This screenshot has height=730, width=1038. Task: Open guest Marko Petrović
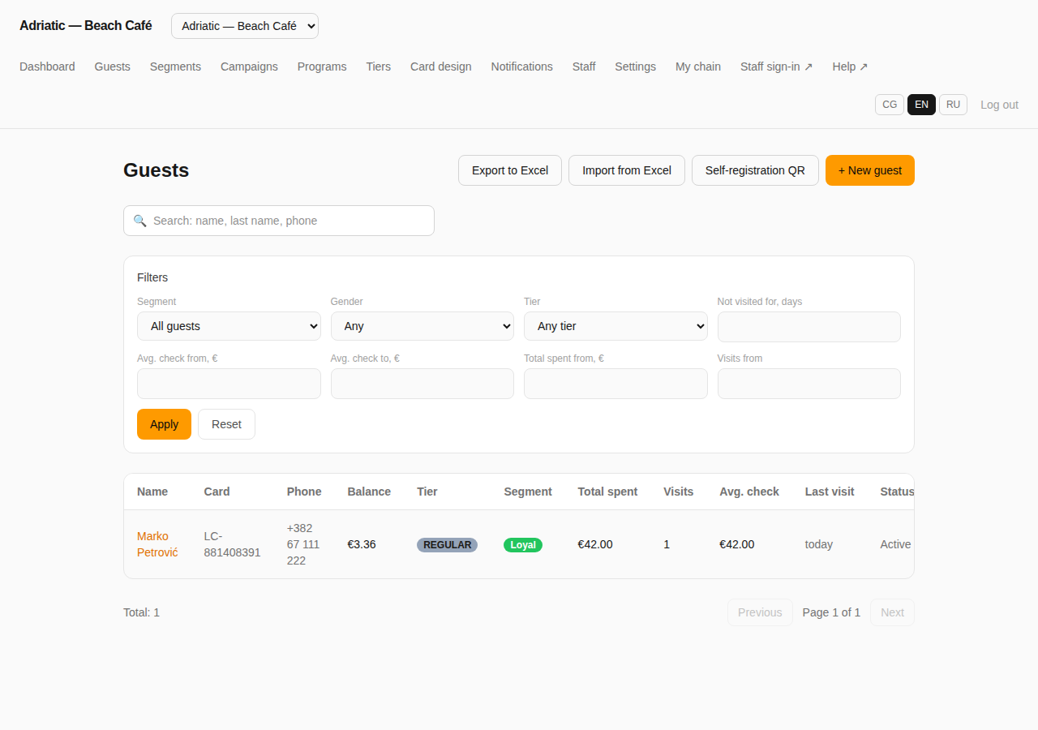[x=157, y=544]
